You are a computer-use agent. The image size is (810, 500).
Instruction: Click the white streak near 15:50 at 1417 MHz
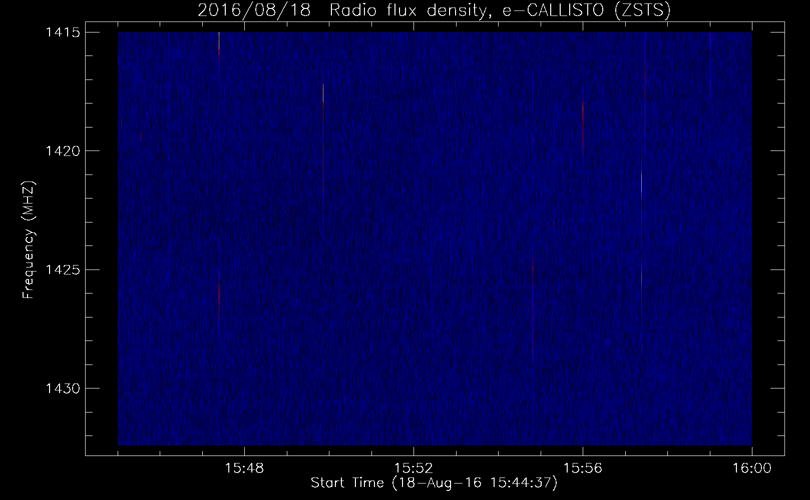click(x=323, y=92)
